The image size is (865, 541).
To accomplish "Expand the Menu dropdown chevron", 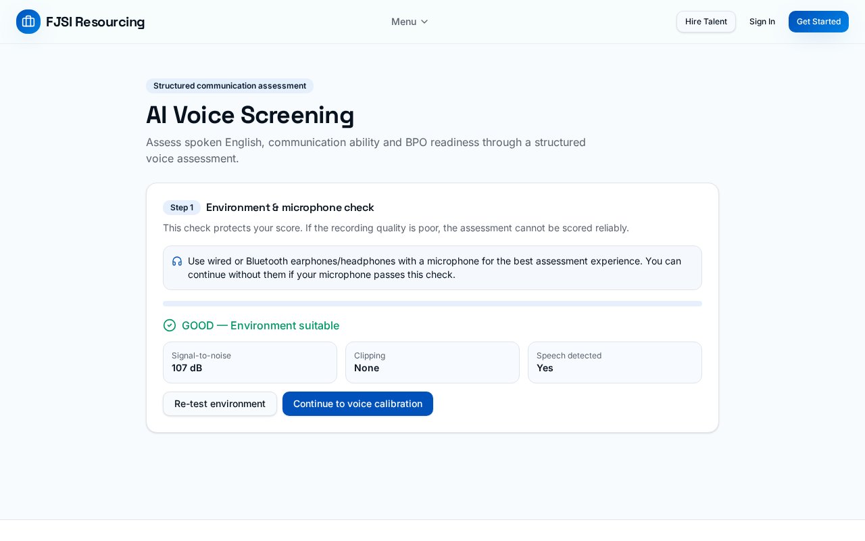I will [424, 22].
